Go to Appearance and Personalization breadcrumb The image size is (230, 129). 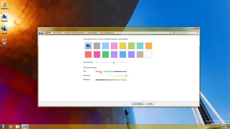click(x=74, y=33)
